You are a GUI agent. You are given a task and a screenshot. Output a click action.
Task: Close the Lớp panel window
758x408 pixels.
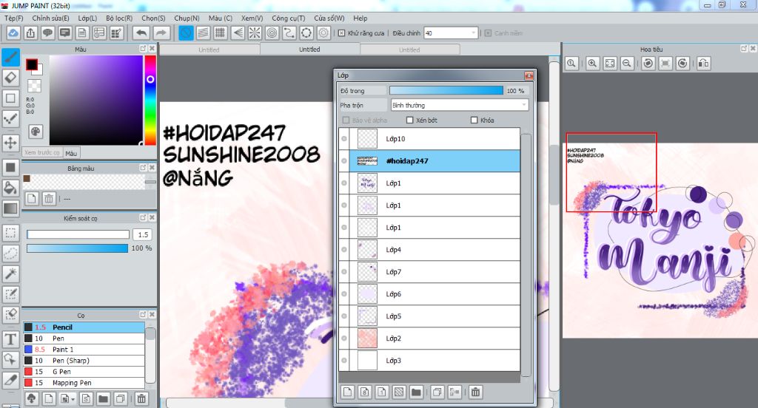pyautogui.click(x=529, y=75)
